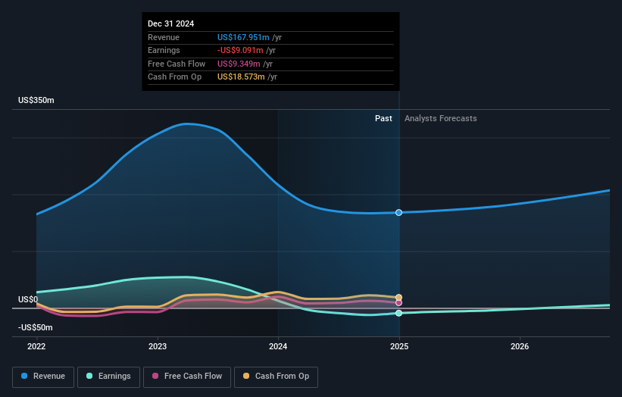This screenshot has width=622, height=397.
Task: Click the Earnings value -US$9.091m
Action: click(240, 50)
